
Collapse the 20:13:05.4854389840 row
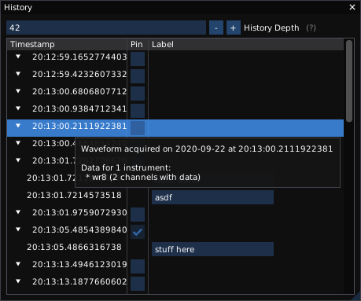point(18,229)
